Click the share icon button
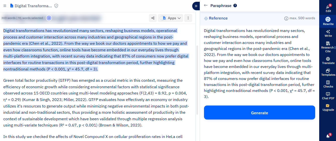Image resolution: width=336 pixels, height=141 pixels. (153, 18)
